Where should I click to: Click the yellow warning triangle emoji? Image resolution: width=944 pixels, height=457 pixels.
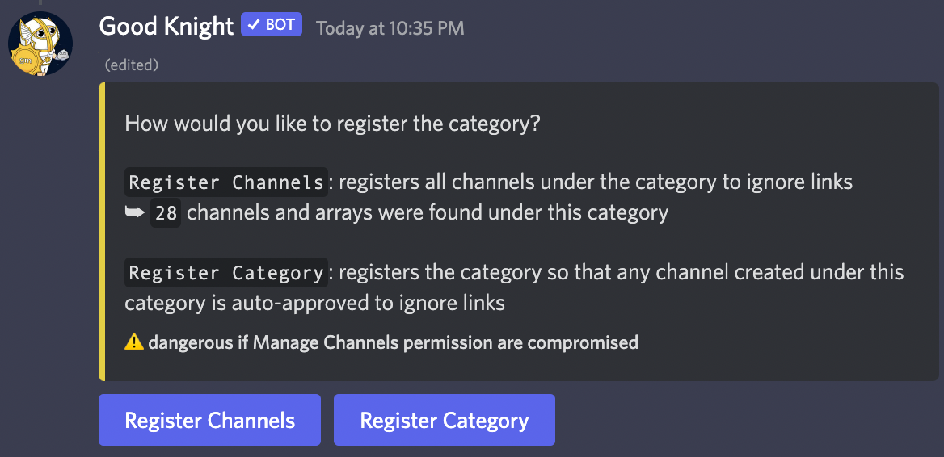(x=134, y=342)
